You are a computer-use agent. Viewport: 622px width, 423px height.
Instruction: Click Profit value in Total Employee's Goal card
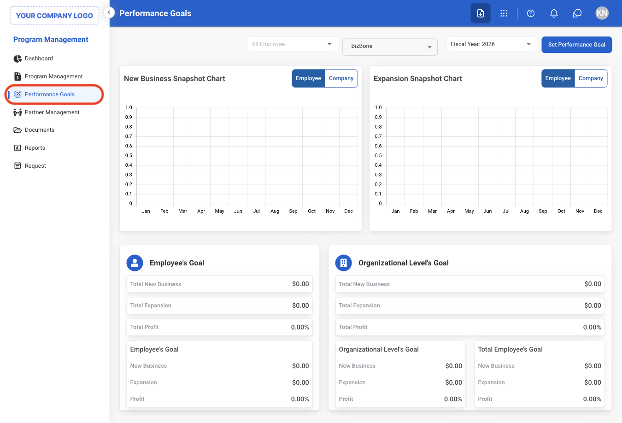(x=592, y=399)
